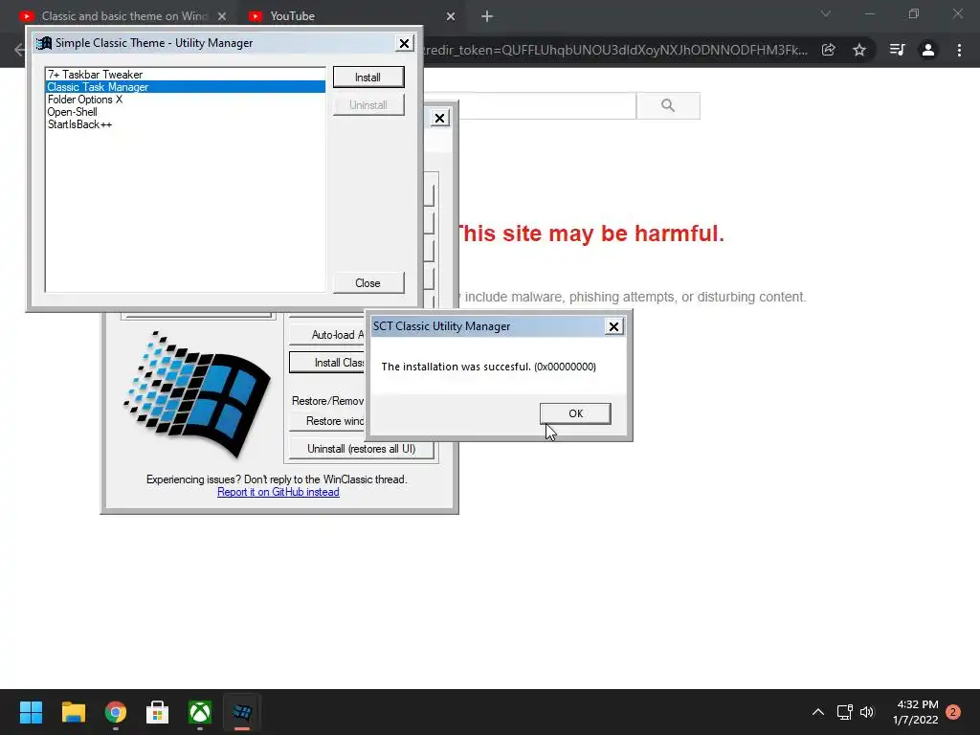Open the tab search chevron in Chrome
This screenshot has width=980, height=735.
click(x=826, y=13)
